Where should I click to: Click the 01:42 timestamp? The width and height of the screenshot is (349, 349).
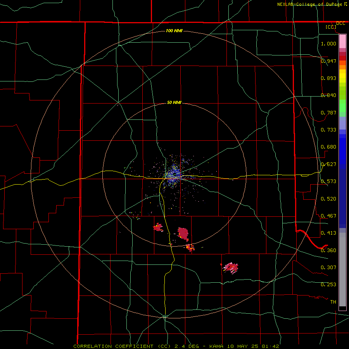tap(270, 346)
